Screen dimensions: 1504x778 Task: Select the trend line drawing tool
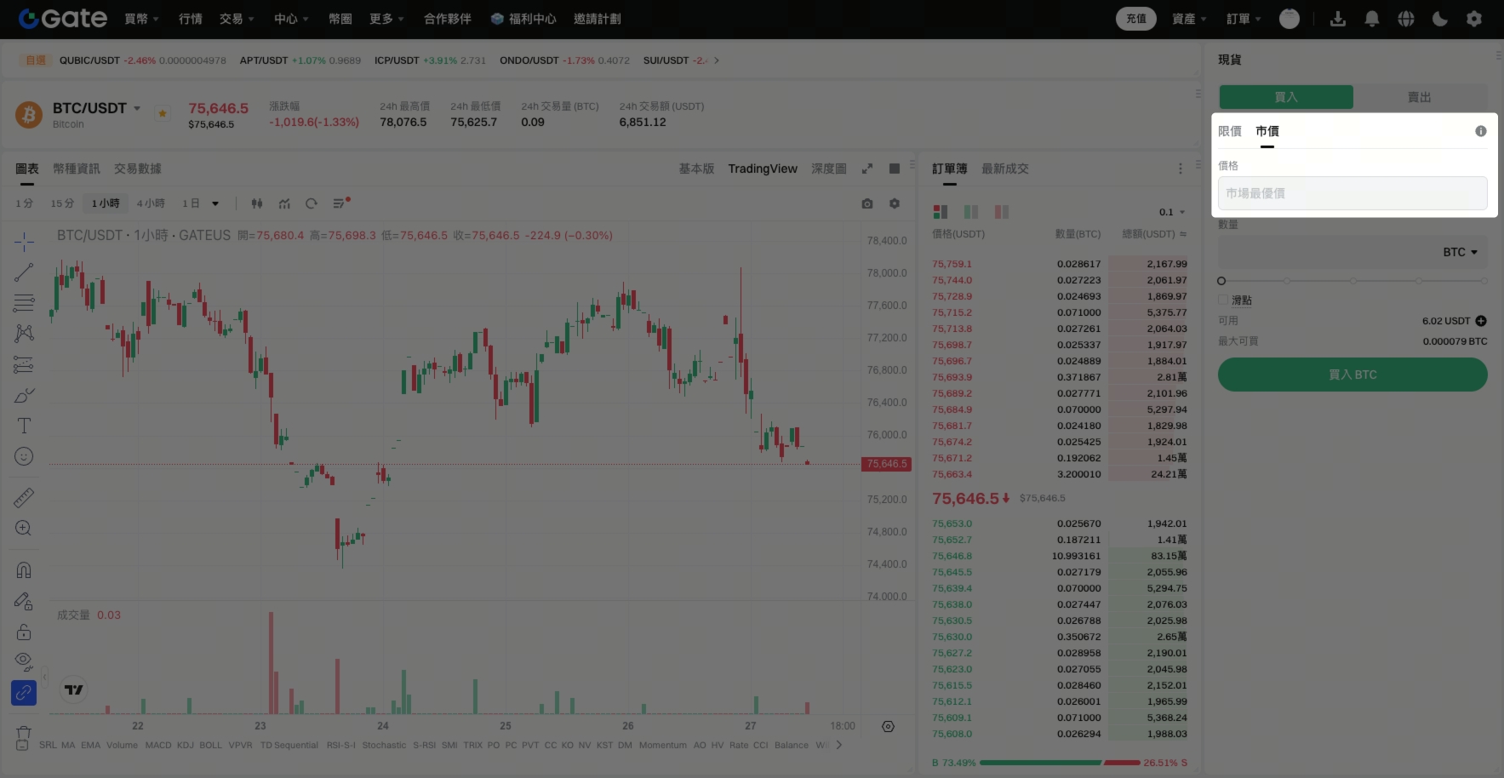click(24, 272)
